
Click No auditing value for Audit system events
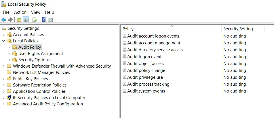tap(235, 91)
